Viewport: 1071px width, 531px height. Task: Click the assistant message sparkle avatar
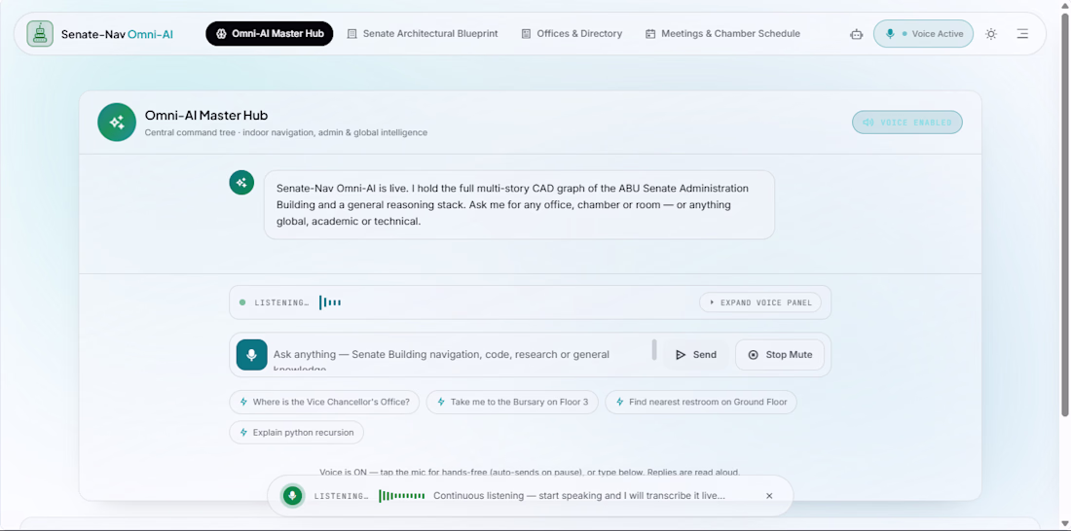pos(241,182)
